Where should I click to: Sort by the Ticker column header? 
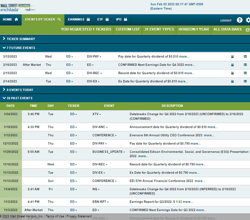click(73, 106)
